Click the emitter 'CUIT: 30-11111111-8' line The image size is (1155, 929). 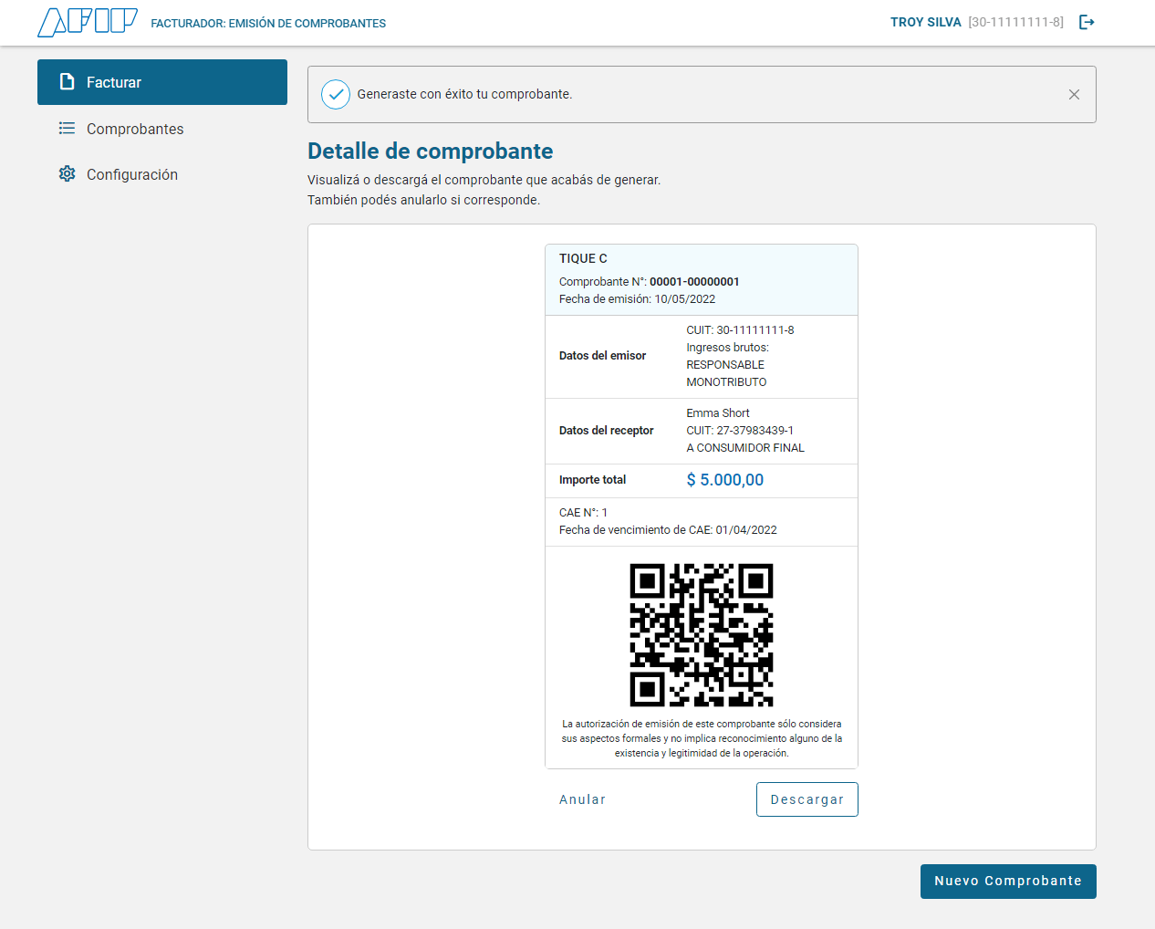tap(740, 330)
